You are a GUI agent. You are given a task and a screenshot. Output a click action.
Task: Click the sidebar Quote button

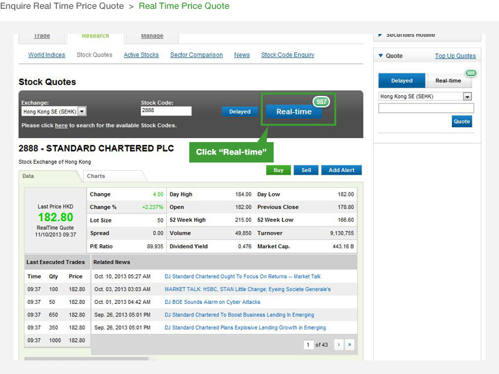tap(462, 122)
